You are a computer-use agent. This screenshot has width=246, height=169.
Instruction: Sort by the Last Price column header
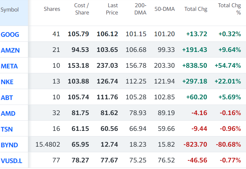click(x=112, y=9)
